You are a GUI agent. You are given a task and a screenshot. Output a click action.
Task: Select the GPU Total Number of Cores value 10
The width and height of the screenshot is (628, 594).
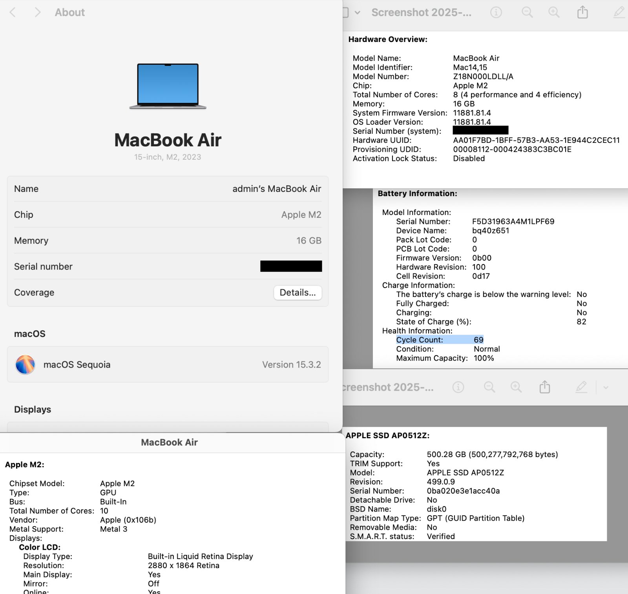click(x=104, y=511)
